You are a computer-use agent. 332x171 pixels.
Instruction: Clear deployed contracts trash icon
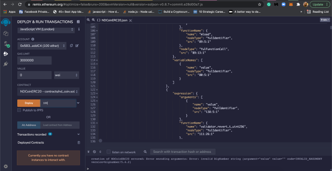point(79,143)
